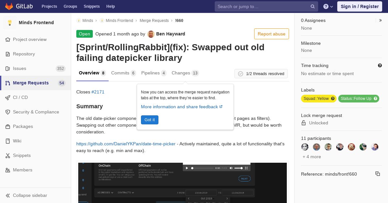
Task: Click the Squad::Yellow label help icon
Action: click(x=333, y=99)
